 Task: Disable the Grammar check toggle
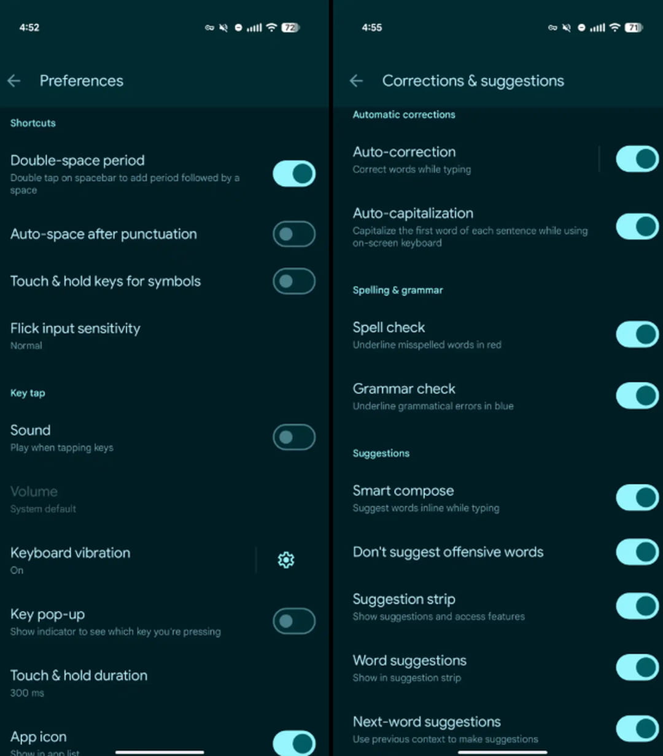[x=637, y=396]
